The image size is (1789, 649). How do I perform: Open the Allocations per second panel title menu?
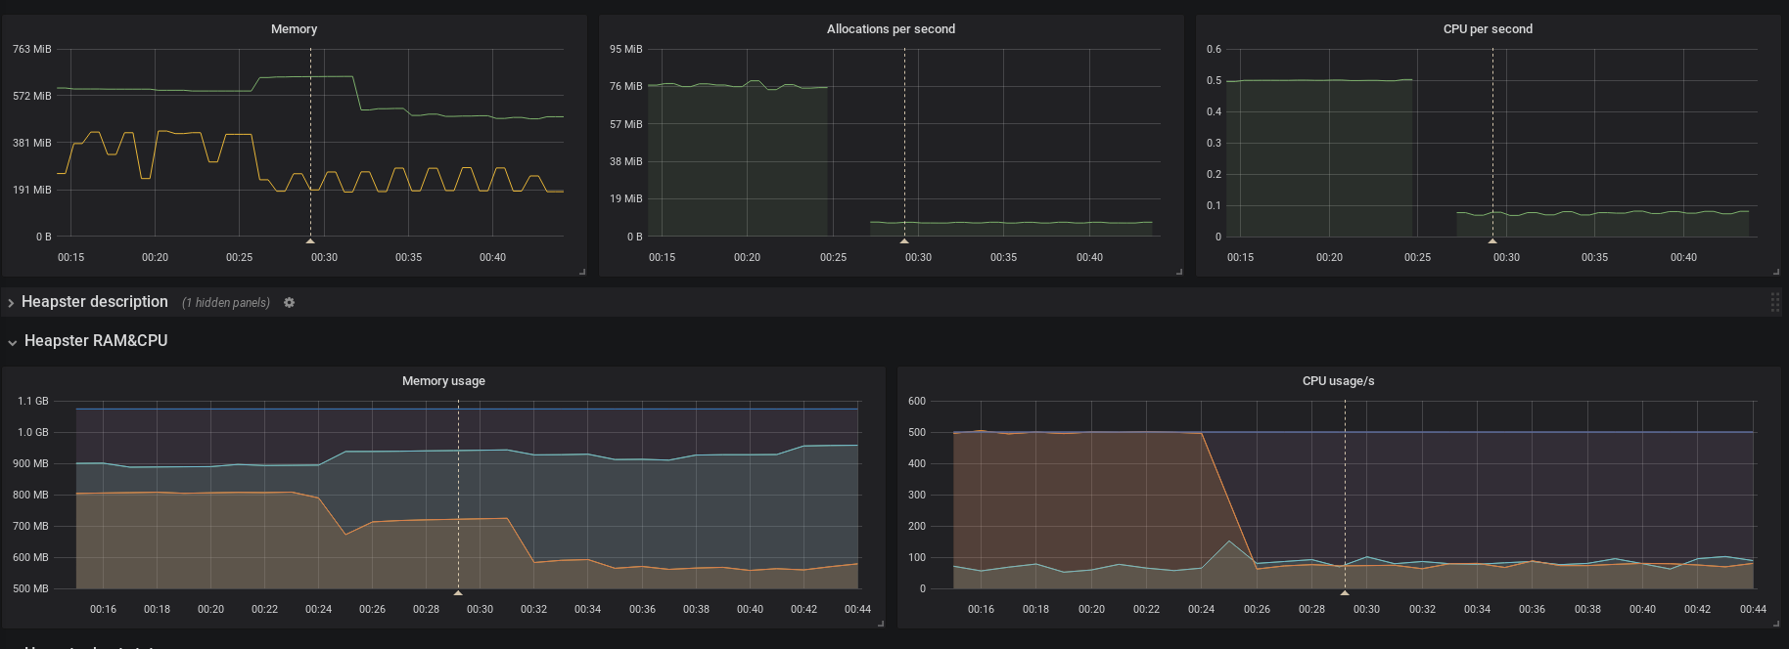pos(891,29)
